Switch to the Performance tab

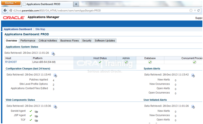(28, 40)
